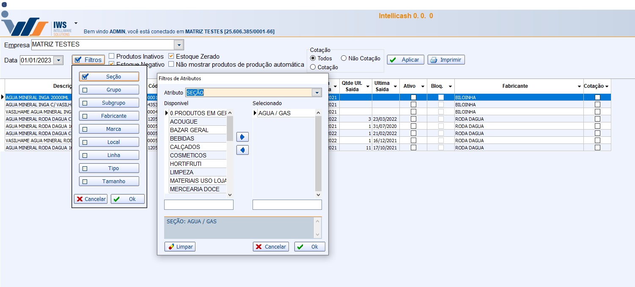Toggle the Marca filter option

click(109, 129)
